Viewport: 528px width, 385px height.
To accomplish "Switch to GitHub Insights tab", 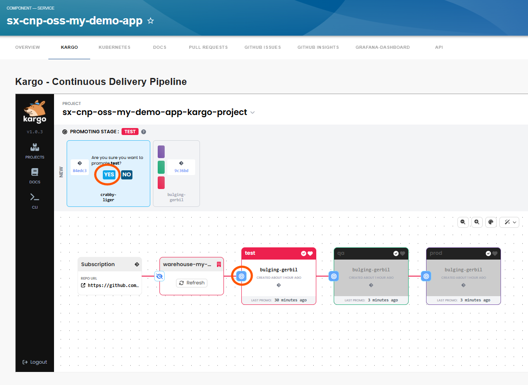I will pos(318,47).
